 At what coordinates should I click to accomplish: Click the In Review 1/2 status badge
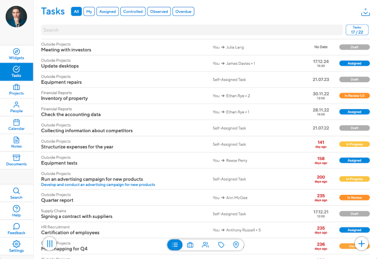[354, 96]
